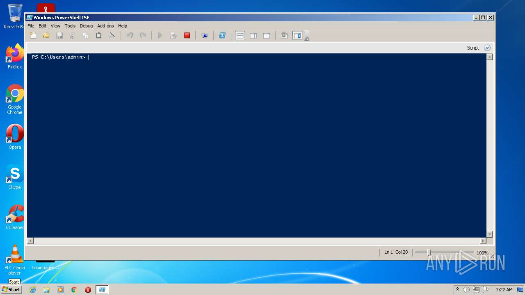Viewport: 525px width, 295px height.
Task: Open the Tools menu
Action: pyautogui.click(x=70, y=26)
